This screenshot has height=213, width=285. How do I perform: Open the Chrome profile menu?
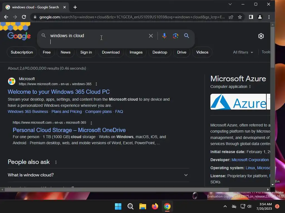pos(260,17)
